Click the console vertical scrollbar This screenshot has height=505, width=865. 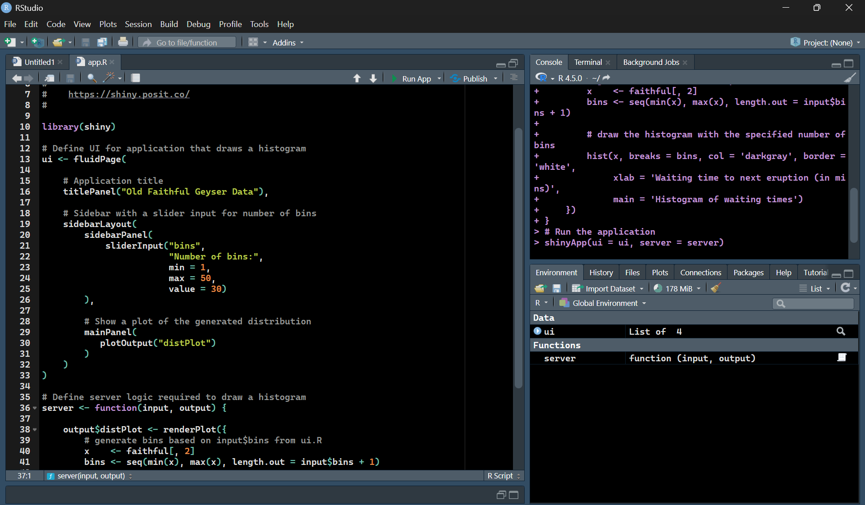tap(853, 215)
